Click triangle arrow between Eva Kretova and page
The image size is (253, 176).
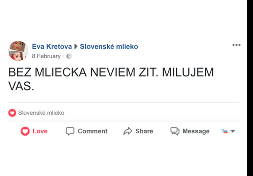click(75, 47)
